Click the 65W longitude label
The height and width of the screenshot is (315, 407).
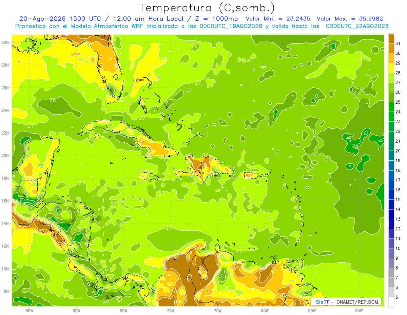tap(265, 311)
